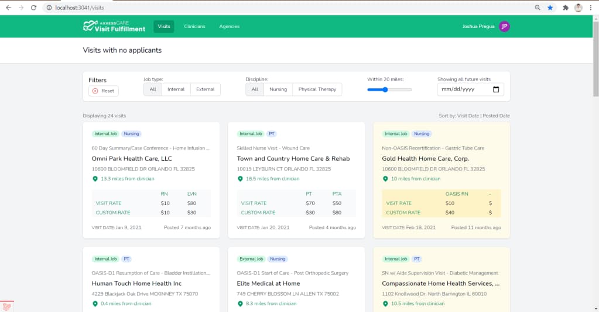Select the All discipline filter

(x=255, y=89)
